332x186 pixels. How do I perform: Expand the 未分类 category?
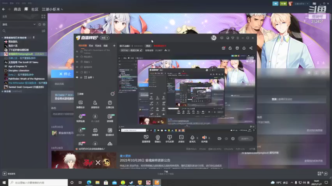2,91
